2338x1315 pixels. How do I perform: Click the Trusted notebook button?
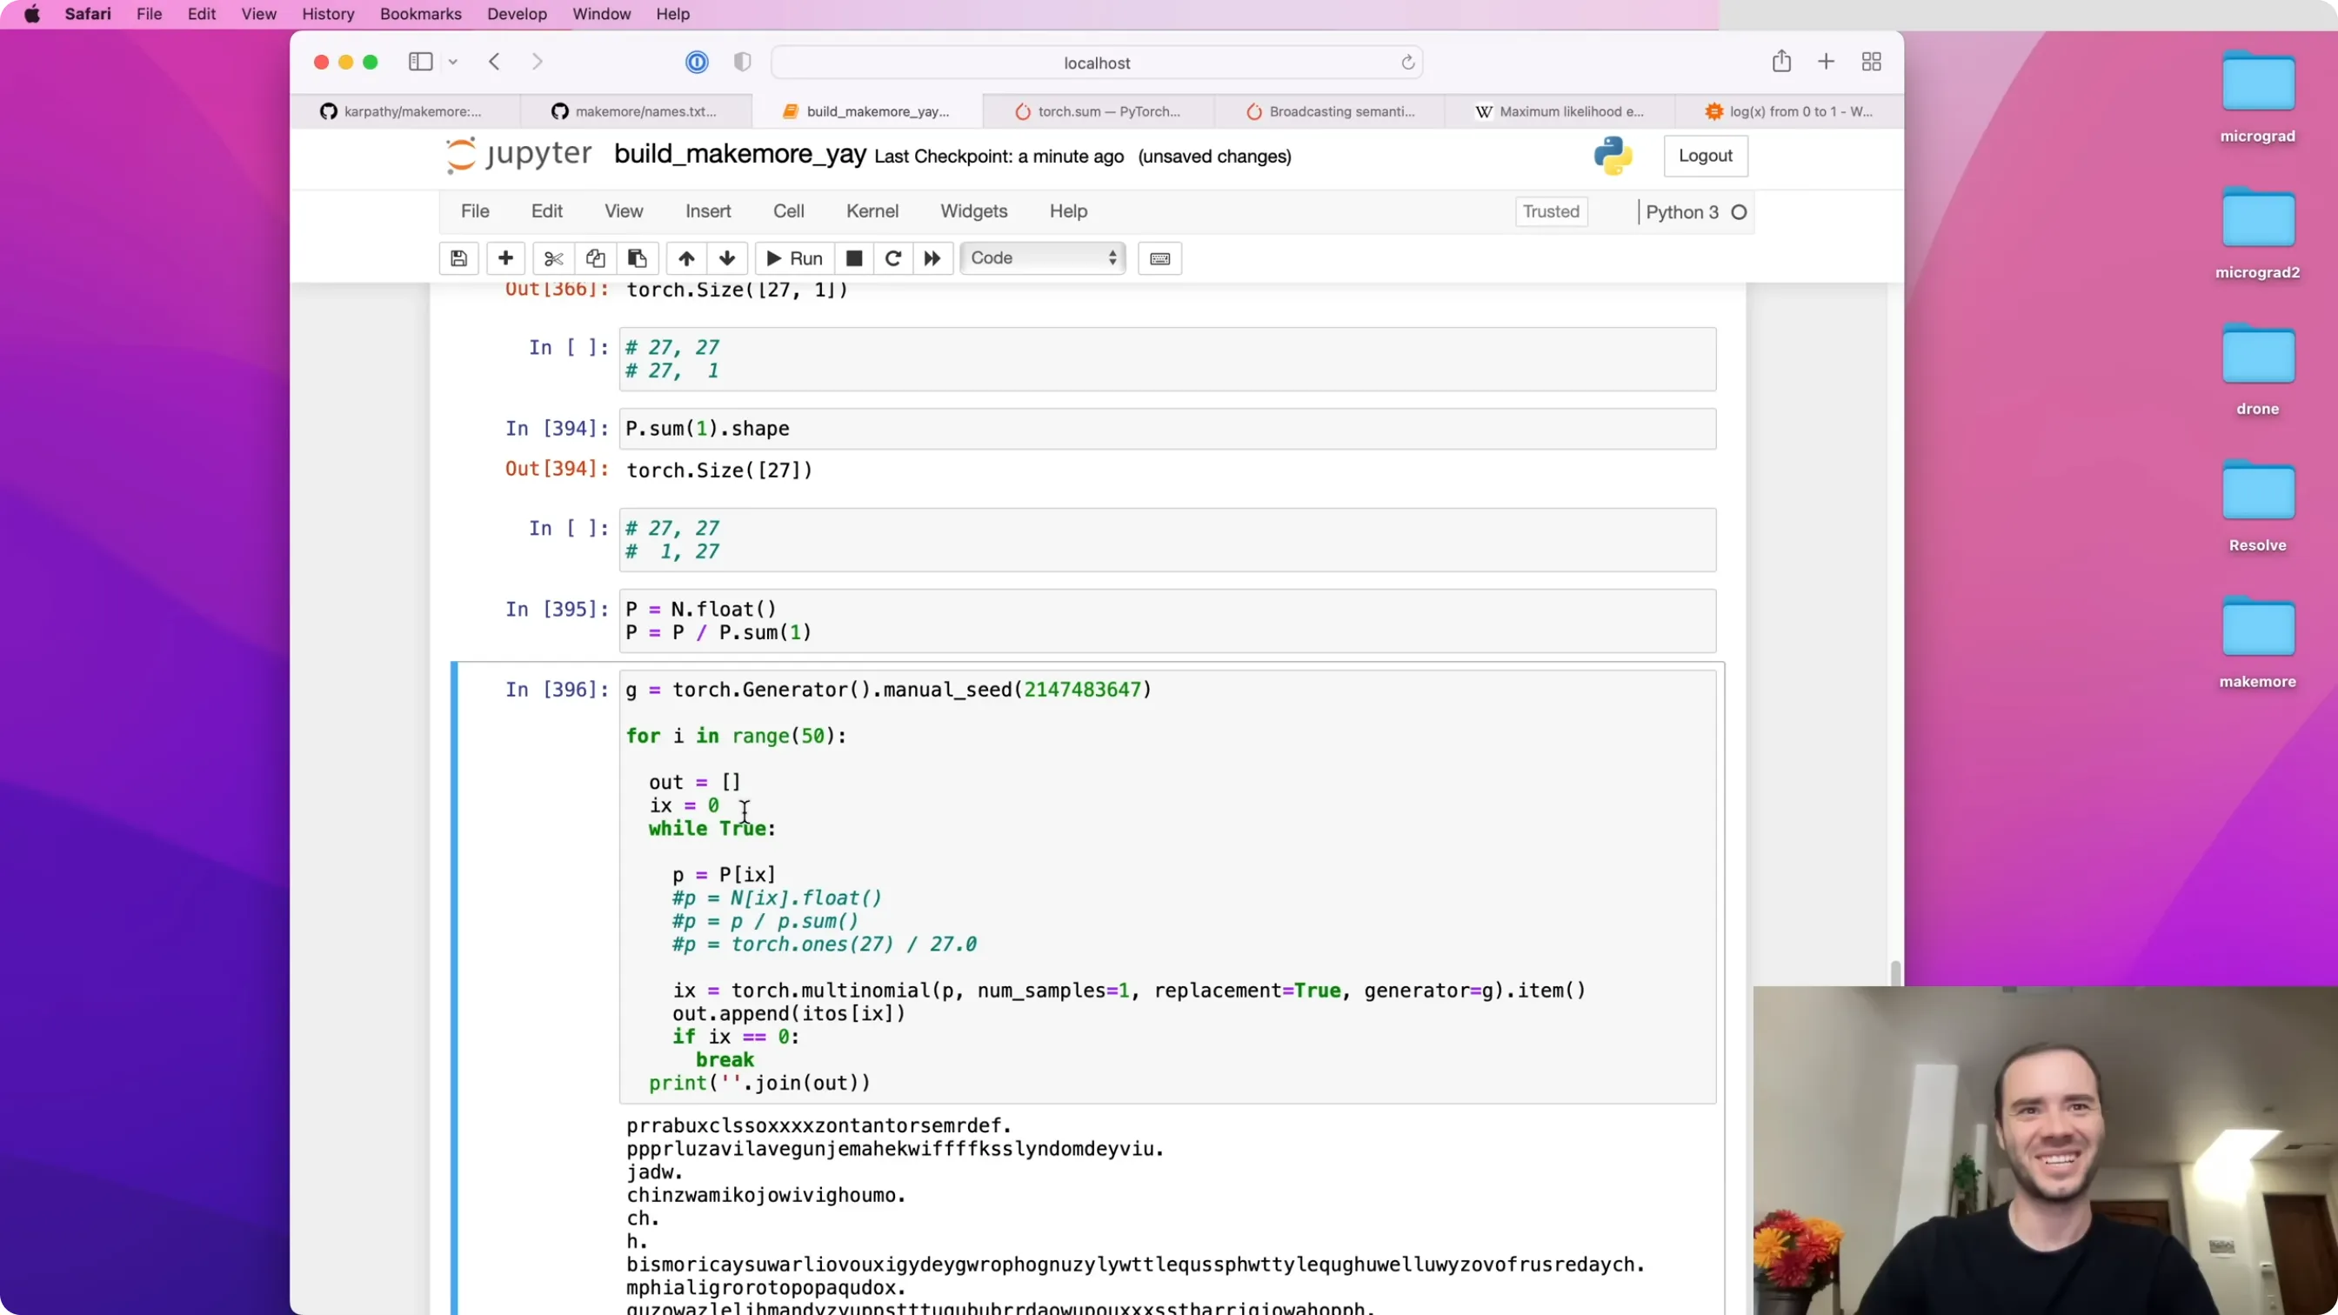click(1551, 211)
